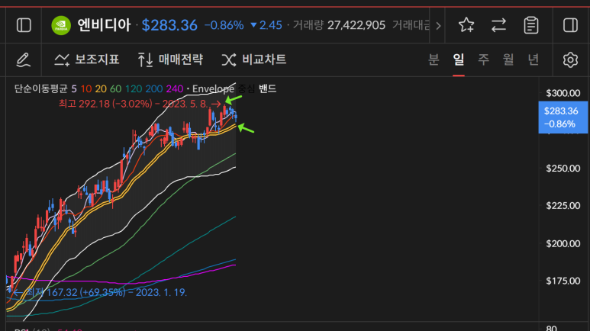Select the pencil drawing tool

tap(23, 59)
